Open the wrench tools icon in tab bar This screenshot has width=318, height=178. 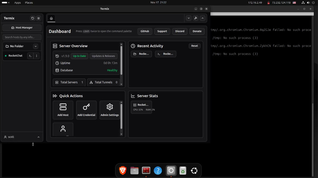pyautogui.click(x=196, y=18)
